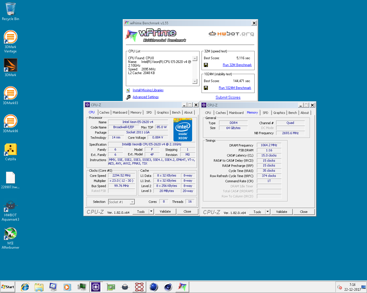Click the Core Speed value 2294.52 MHz
The width and height of the screenshot is (367, 293).
(x=122, y=176)
